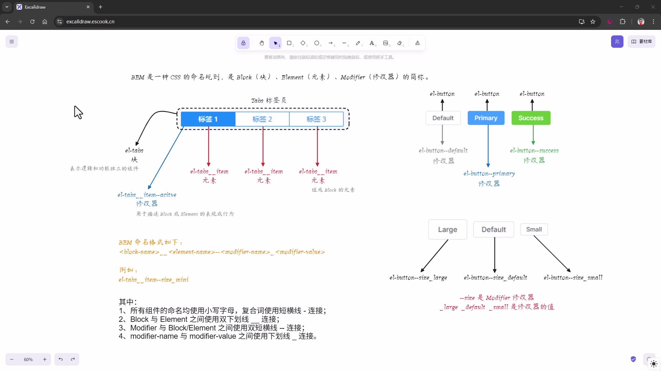
Task: Select the Pencil freedraw tool
Action: point(358,43)
